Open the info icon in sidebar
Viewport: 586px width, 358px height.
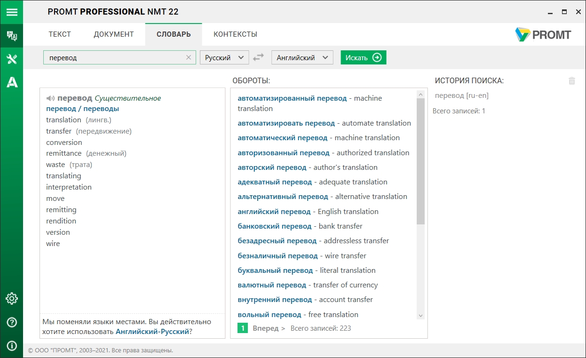(x=11, y=346)
